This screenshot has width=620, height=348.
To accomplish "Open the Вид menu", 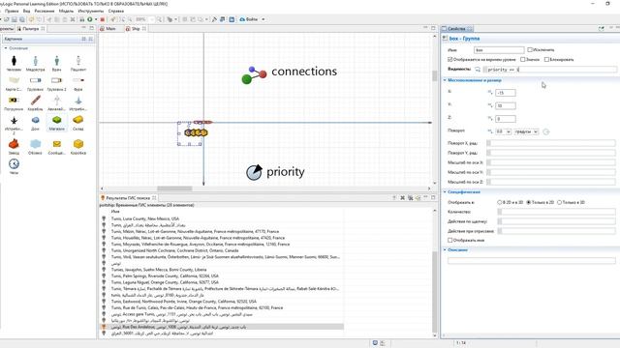I will click(26, 11).
